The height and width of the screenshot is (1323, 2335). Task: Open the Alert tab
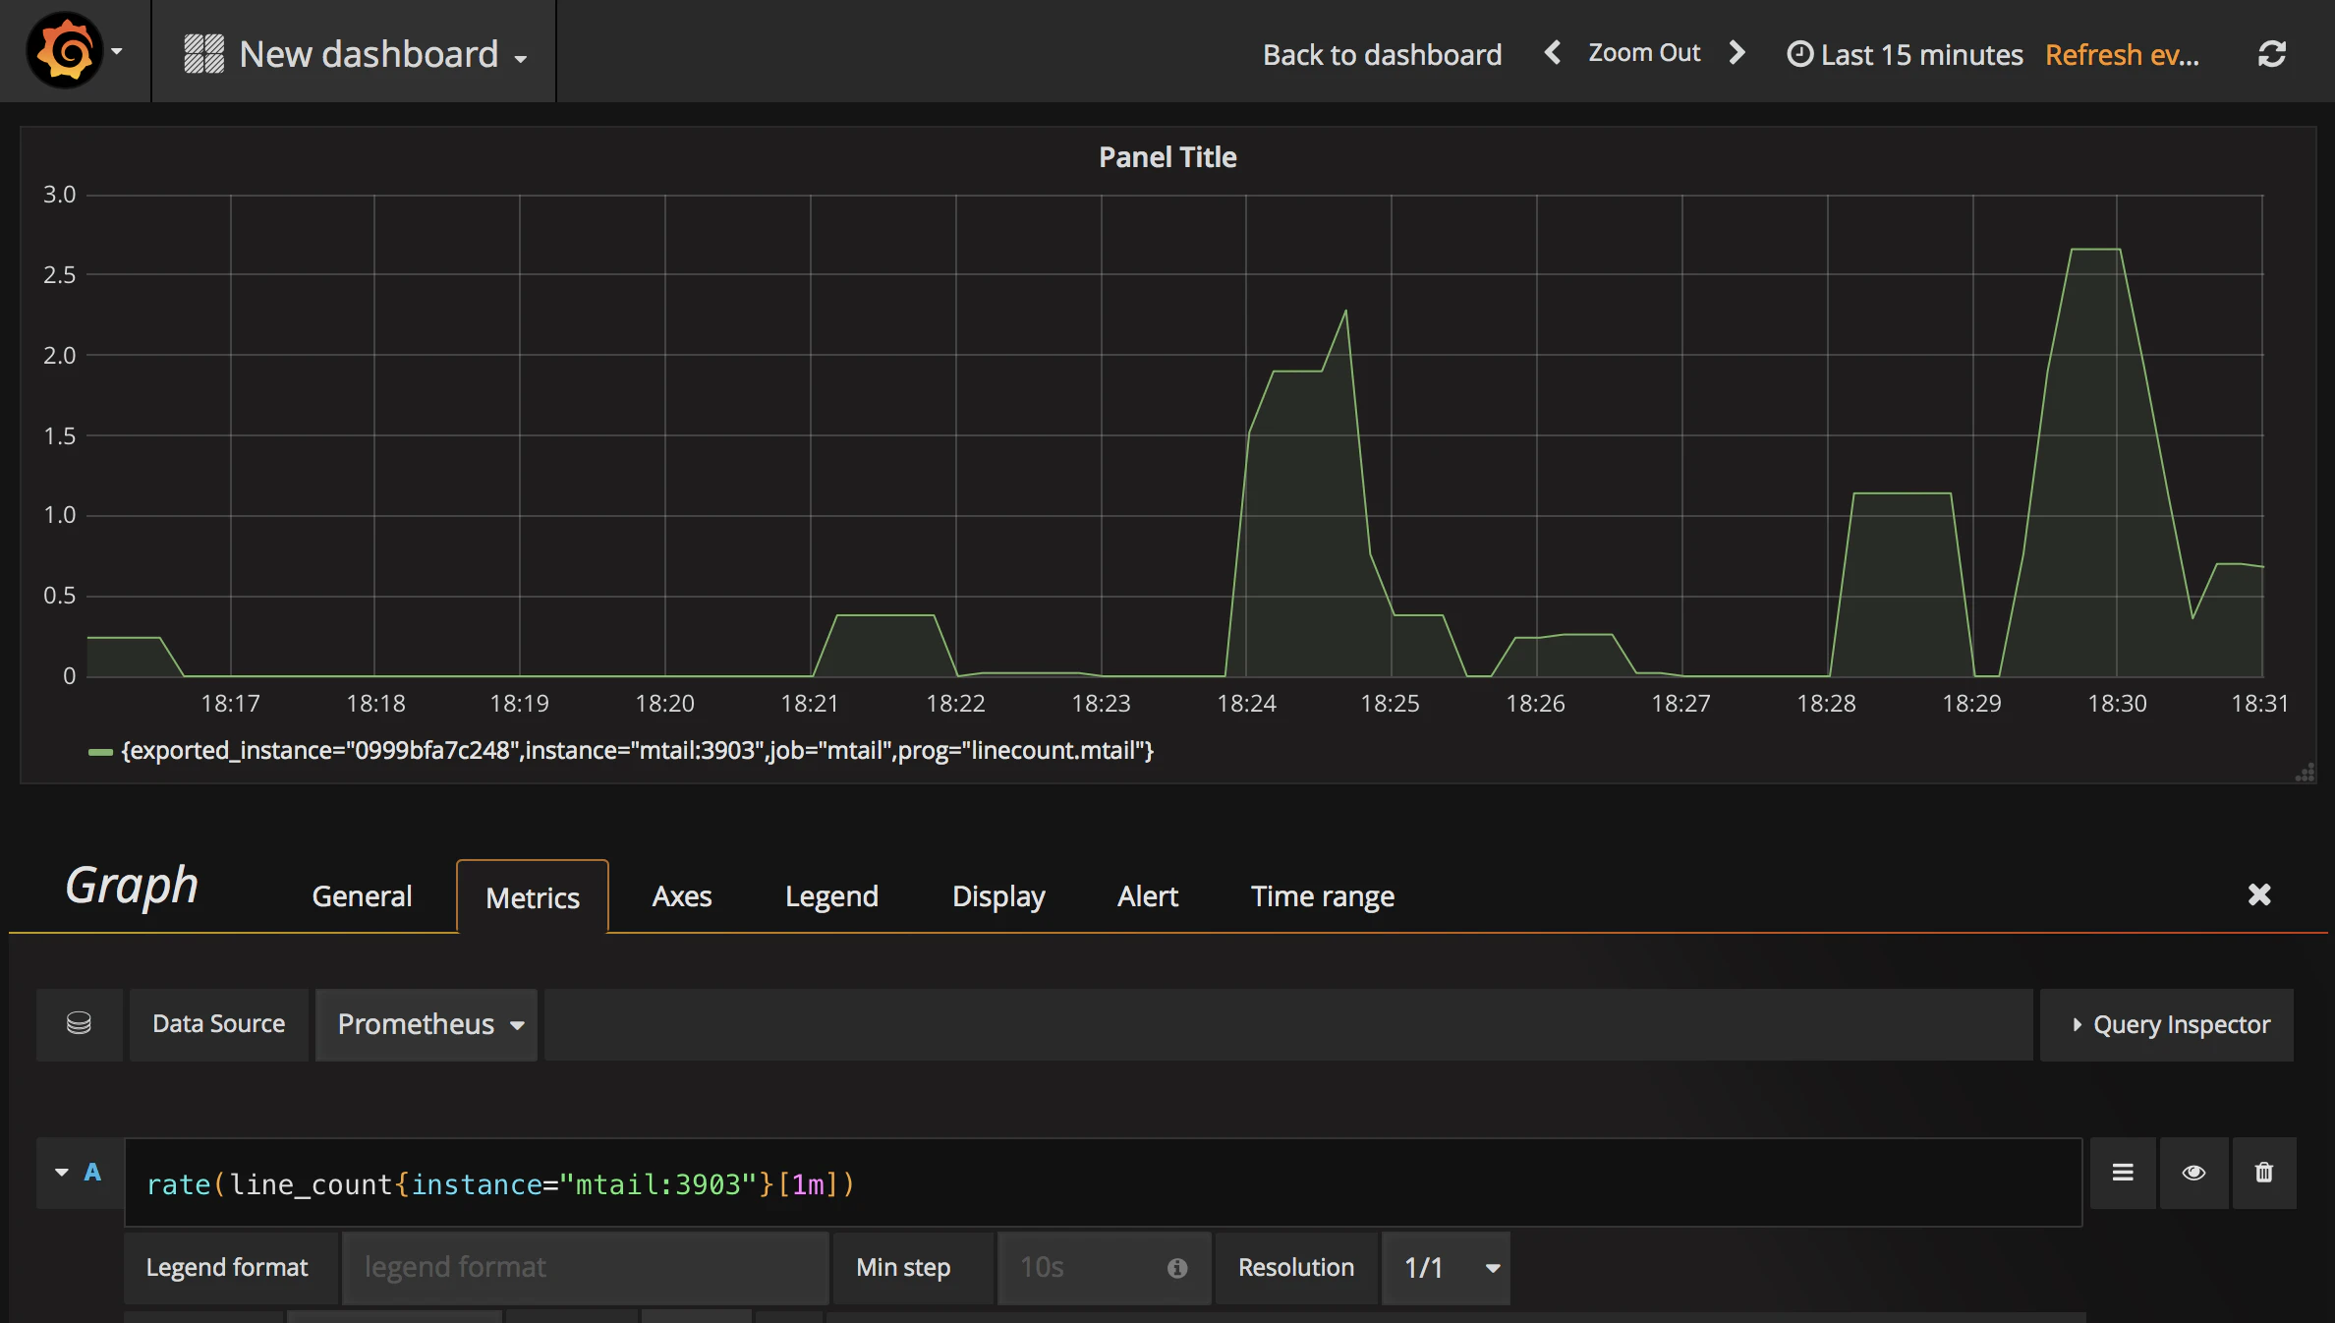click(x=1148, y=896)
